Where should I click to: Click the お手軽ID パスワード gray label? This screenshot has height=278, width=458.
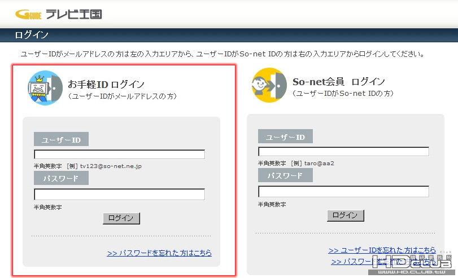click(x=61, y=178)
